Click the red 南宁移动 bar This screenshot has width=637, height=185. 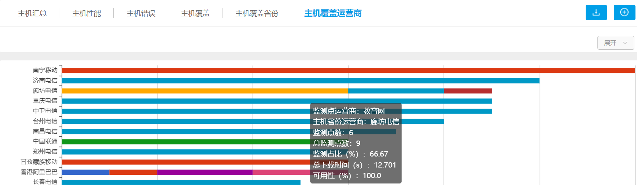point(342,71)
